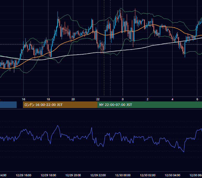Click the 2 hour label on chart axis
The width and height of the screenshot is (202, 178).
(148, 99)
